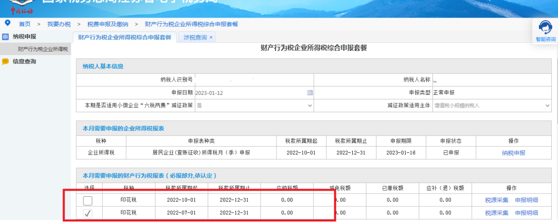The image size is (558, 224).
Task: Expand the 六税两费 减征政策 dropdown
Action: tap(310, 106)
